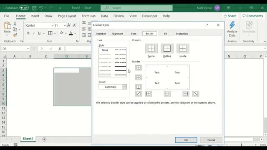This screenshot has height=150, width=267.
Task: Open the Calibri font name dropdown
Action: point(52,25)
